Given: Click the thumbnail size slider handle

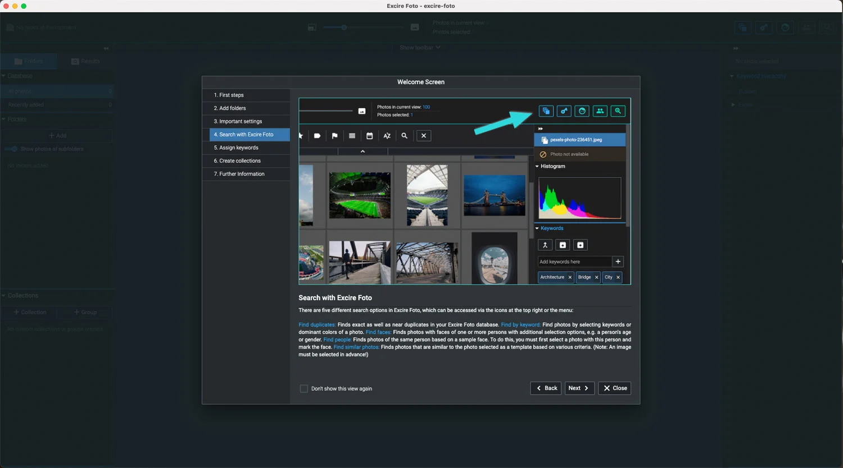Looking at the screenshot, I should 344,27.
